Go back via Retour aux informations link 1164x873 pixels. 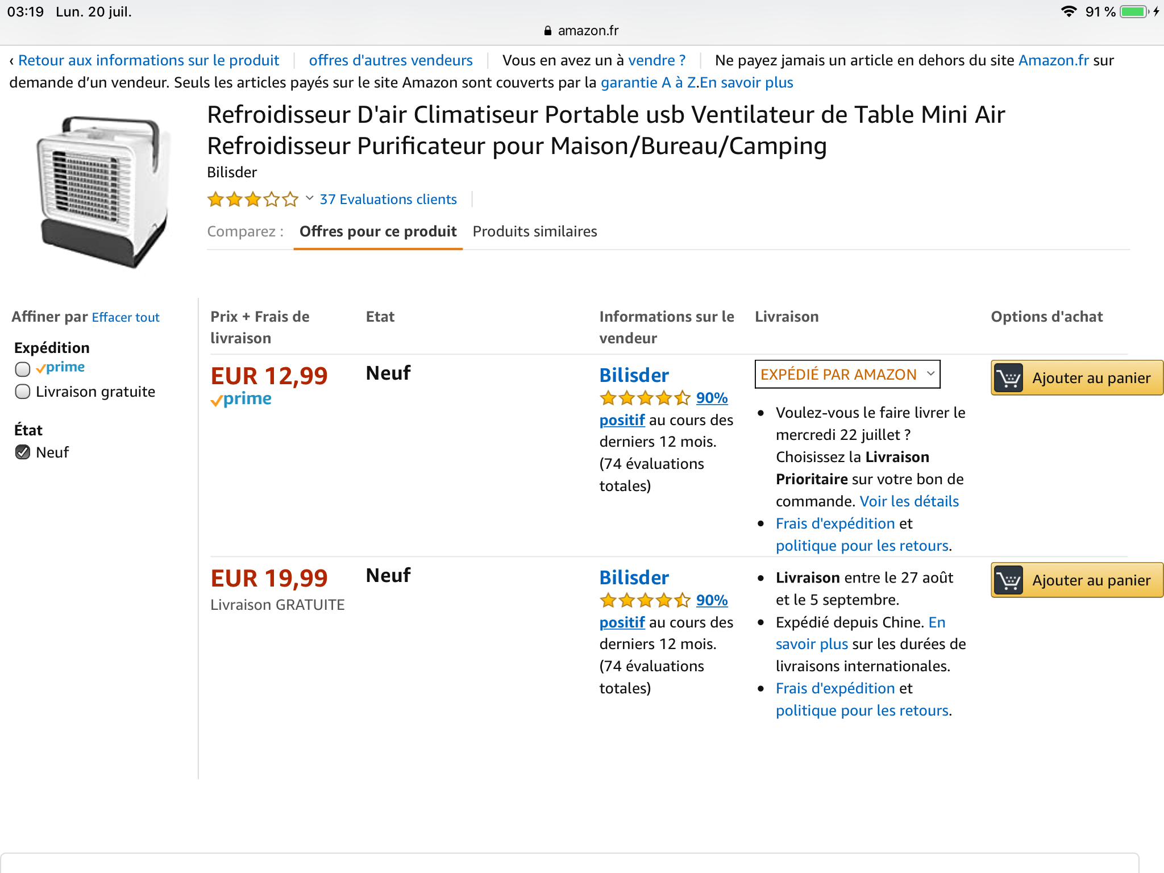(148, 60)
